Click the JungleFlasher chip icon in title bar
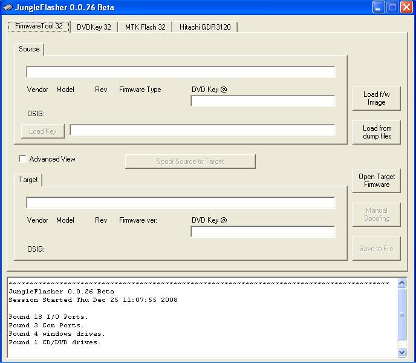Image resolution: width=416 pixels, height=363 pixels. click(8, 7)
